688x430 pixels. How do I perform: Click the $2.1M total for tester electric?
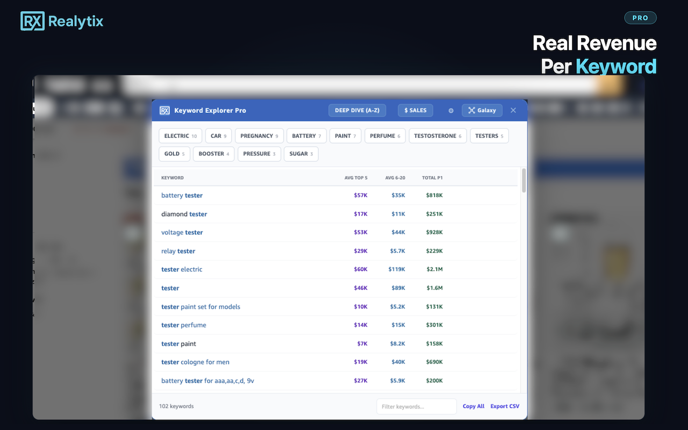click(x=435, y=269)
